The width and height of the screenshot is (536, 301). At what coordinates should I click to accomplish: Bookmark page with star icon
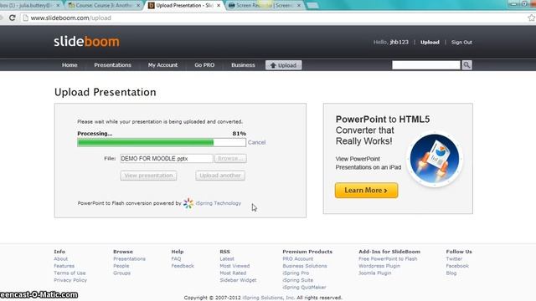coord(532,18)
